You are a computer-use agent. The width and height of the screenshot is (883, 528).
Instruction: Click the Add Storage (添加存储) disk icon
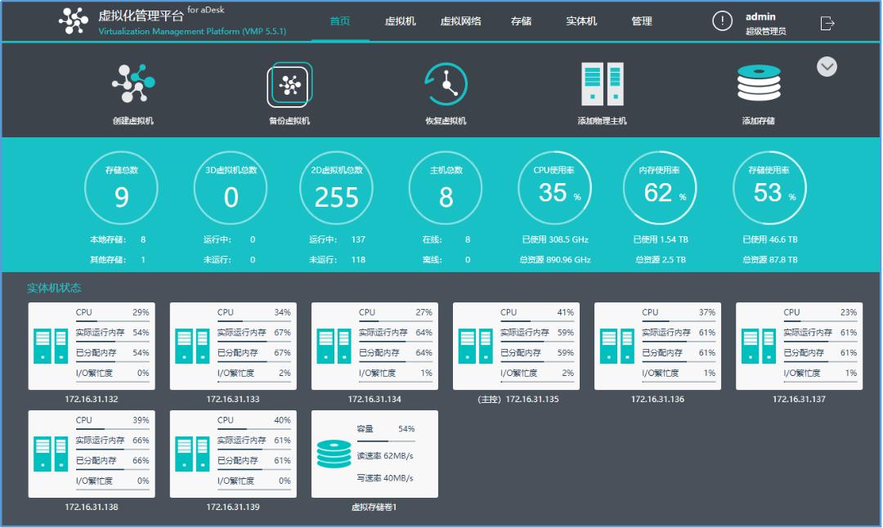click(x=758, y=83)
